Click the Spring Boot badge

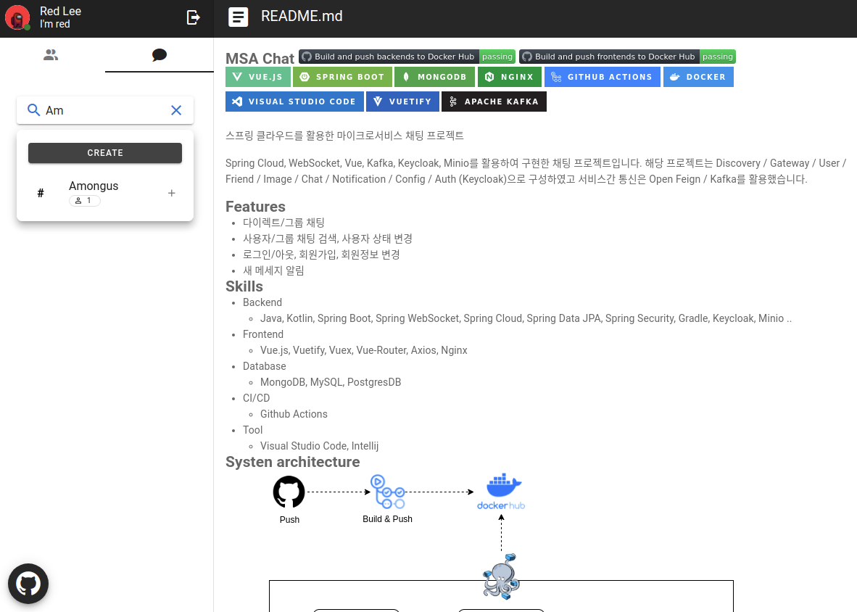(x=343, y=77)
